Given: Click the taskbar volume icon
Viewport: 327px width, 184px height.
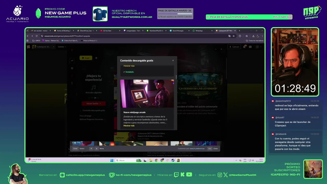Looking at the screenshot, I should (x=253, y=160).
